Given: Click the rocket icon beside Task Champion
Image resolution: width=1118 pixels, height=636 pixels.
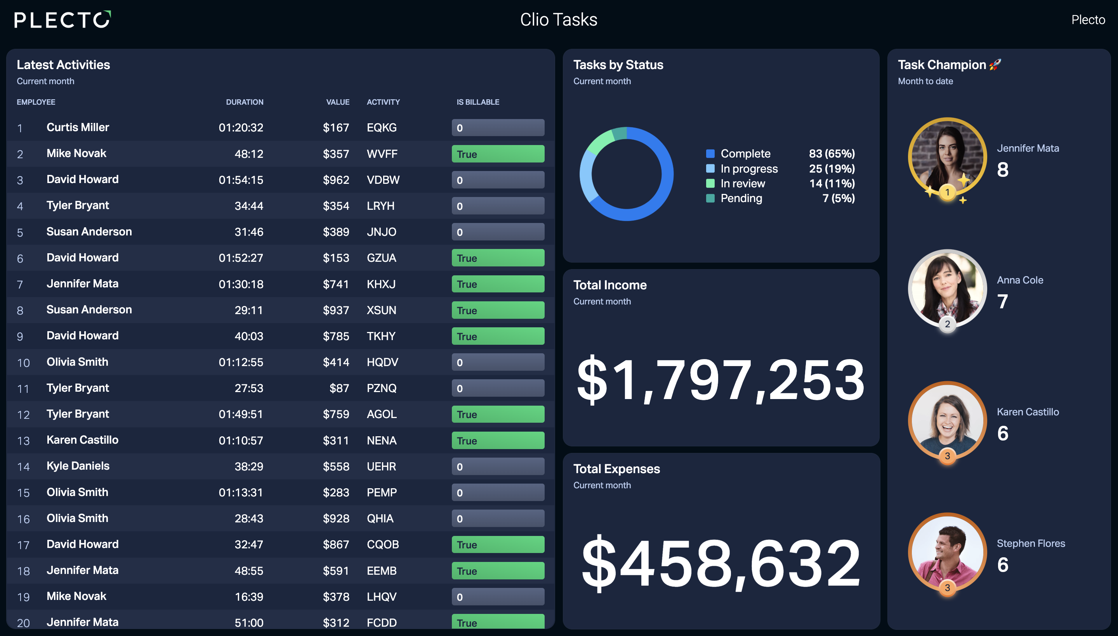Looking at the screenshot, I should [x=995, y=65].
